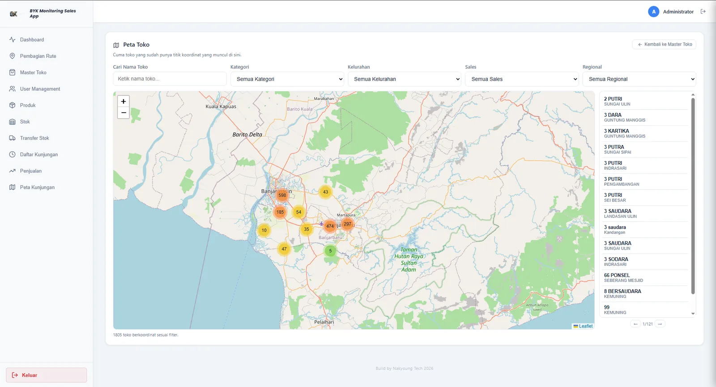Click Kembali ke Master Toko button
The height and width of the screenshot is (387, 716).
664,44
